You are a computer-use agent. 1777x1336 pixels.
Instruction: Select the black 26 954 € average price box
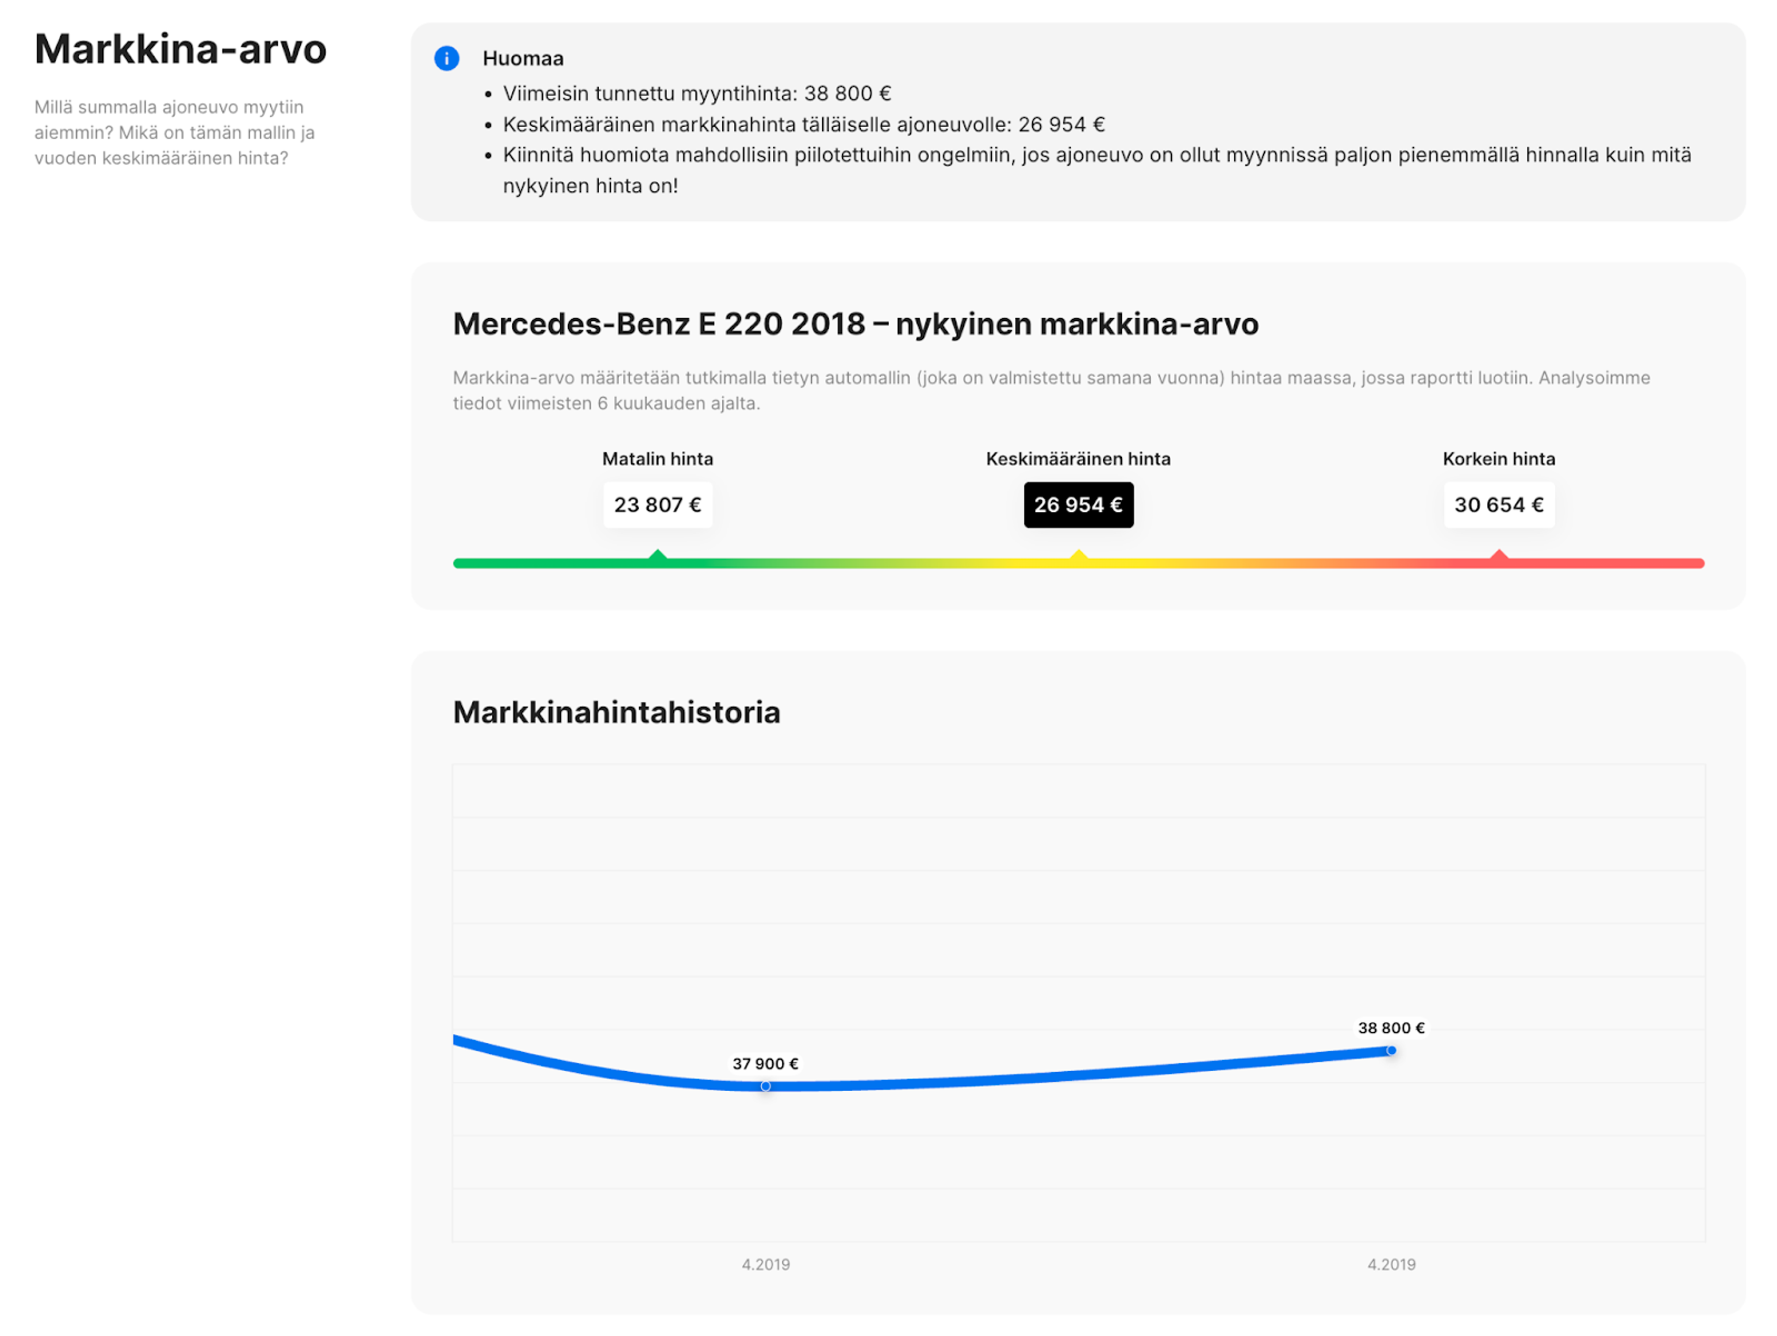1078,504
